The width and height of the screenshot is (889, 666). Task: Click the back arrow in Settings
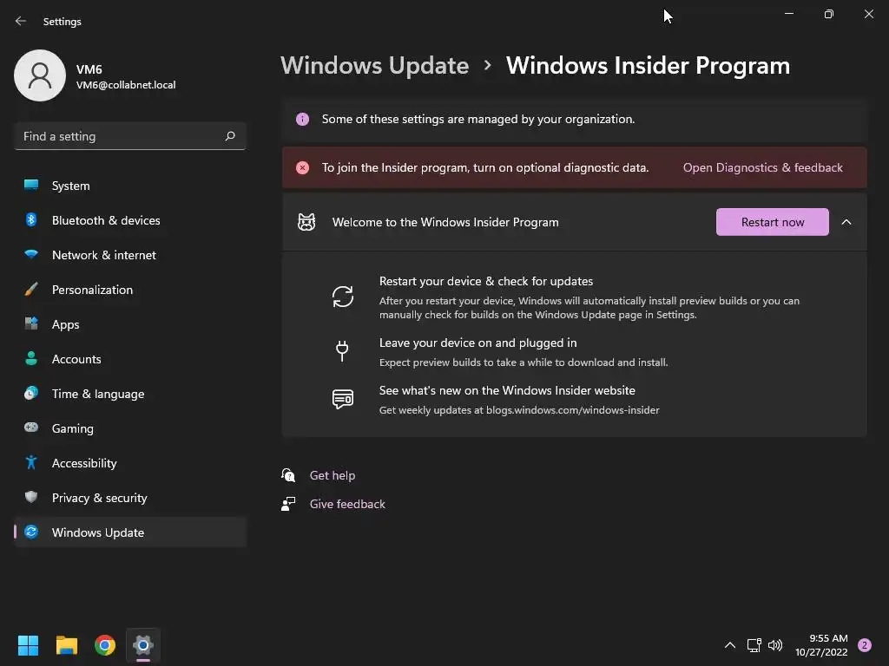21,21
